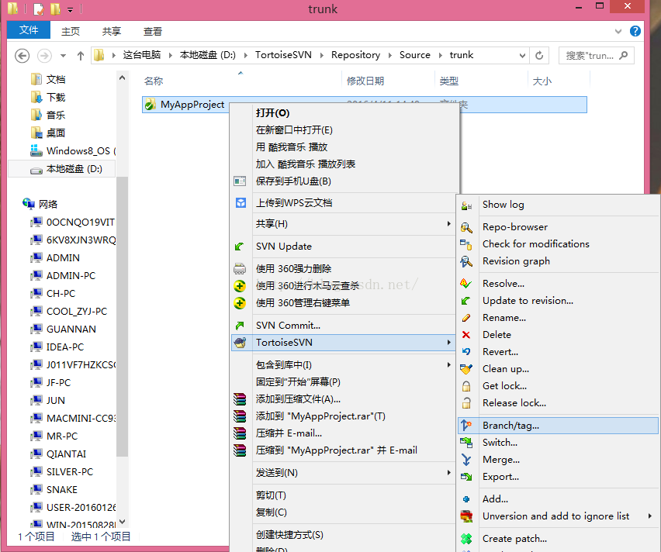Click the Get lock padlock icon
Image resolution: width=661 pixels, height=552 pixels.
466,386
